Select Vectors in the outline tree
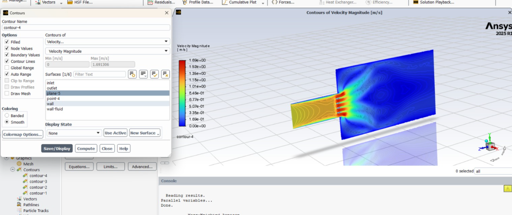Screen dimensions: 512x215 (x=30, y=199)
